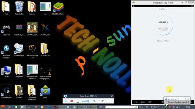195x109 pixels.
Task: Pause the screen recording
Action: coord(66,101)
